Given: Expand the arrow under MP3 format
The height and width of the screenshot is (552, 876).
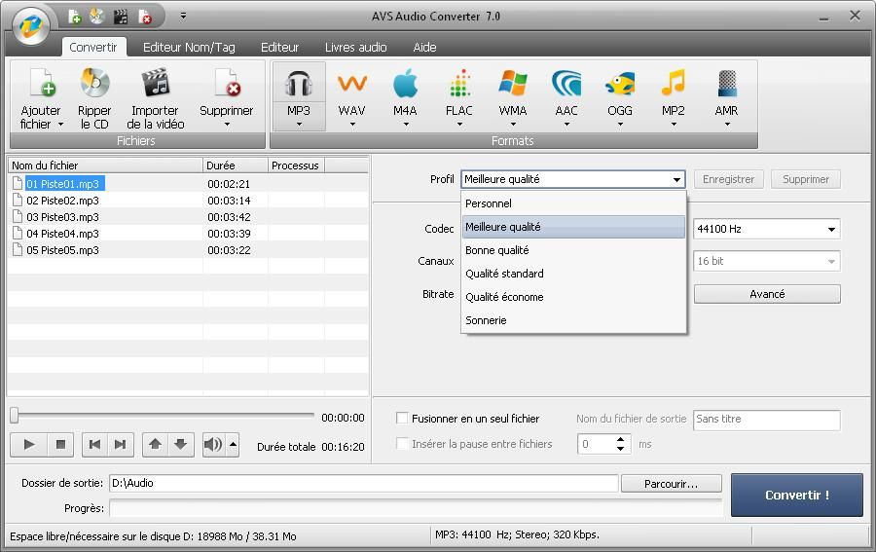Looking at the screenshot, I should (x=299, y=124).
